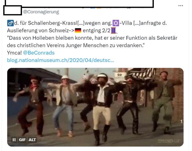Show the ALT image description
Screen dimensions: 192x151
tap(32, 140)
